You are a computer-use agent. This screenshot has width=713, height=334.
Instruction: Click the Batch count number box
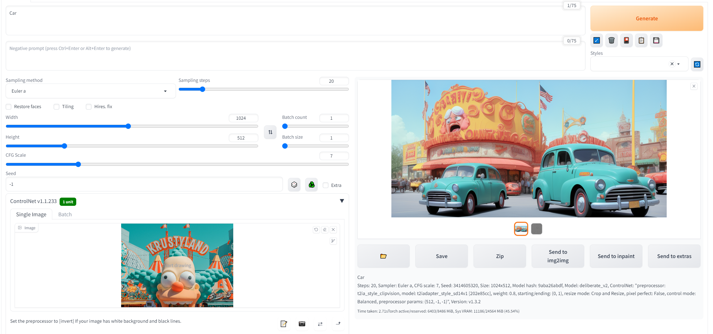(334, 118)
